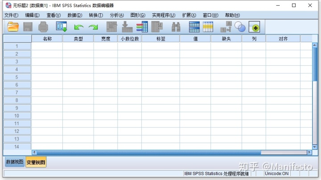Image resolution: width=321 pixels, height=180 pixels.
Task: Click the Go to variable icon
Action: point(127,27)
